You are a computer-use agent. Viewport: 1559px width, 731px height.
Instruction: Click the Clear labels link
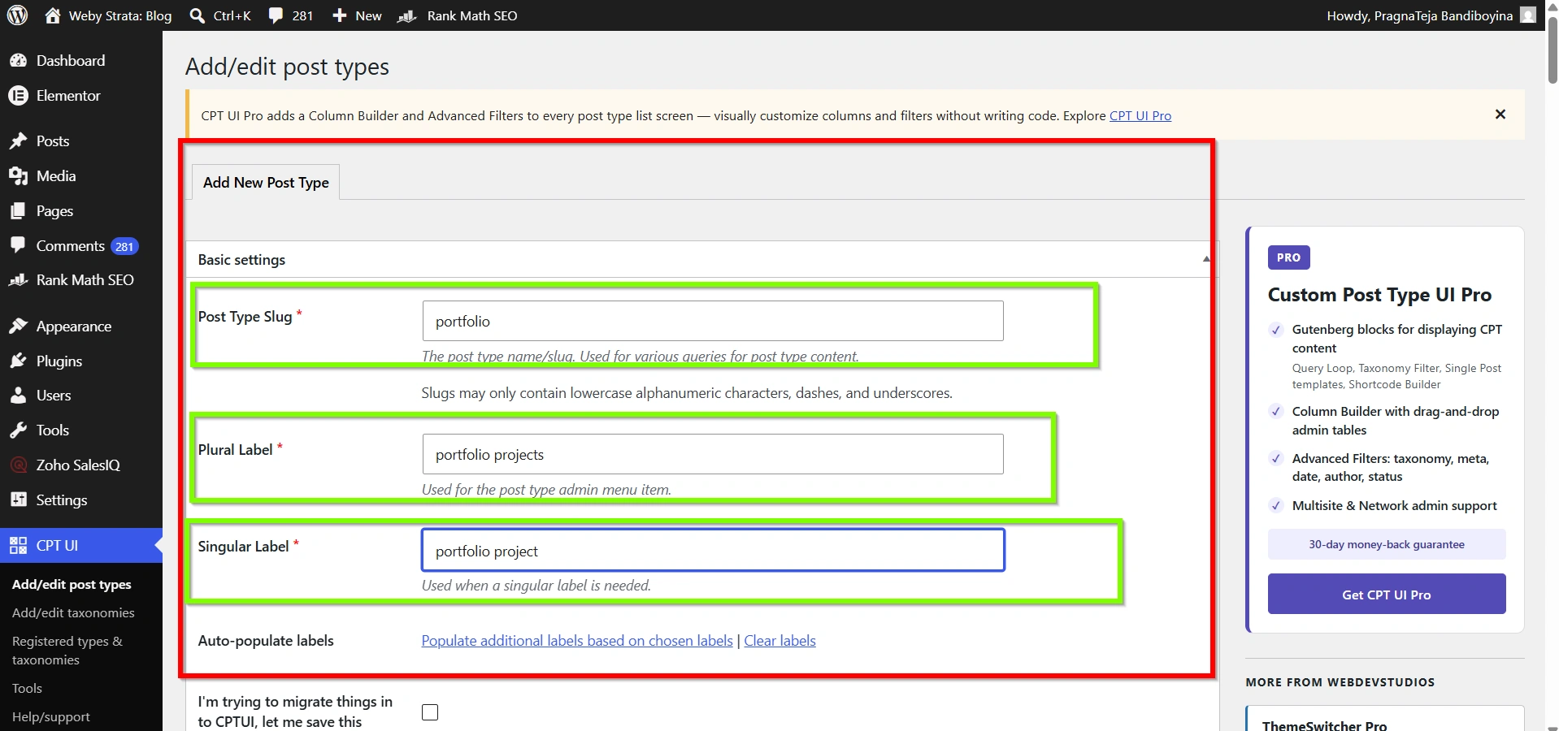click(779, 641)
